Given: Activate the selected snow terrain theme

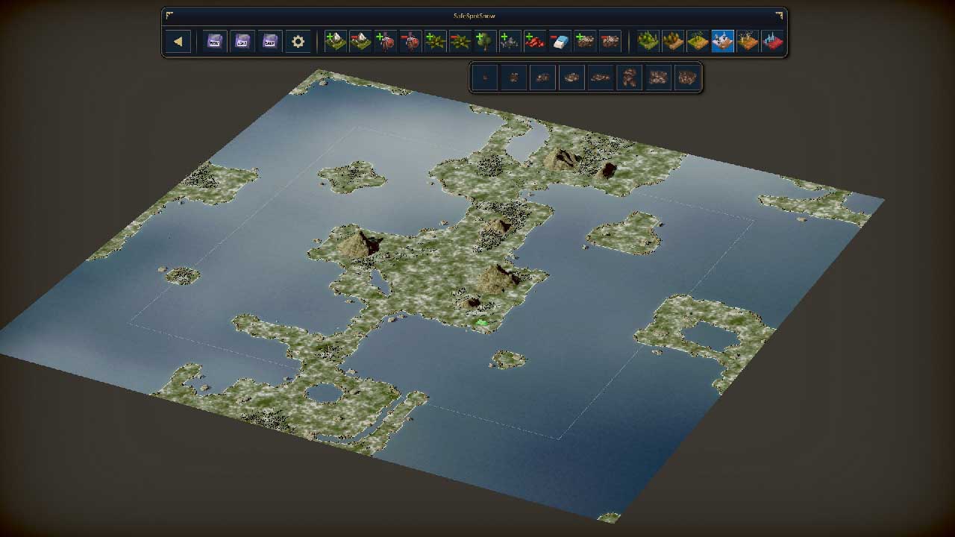Looking at the screenshot, I should [x=722, y=41].
